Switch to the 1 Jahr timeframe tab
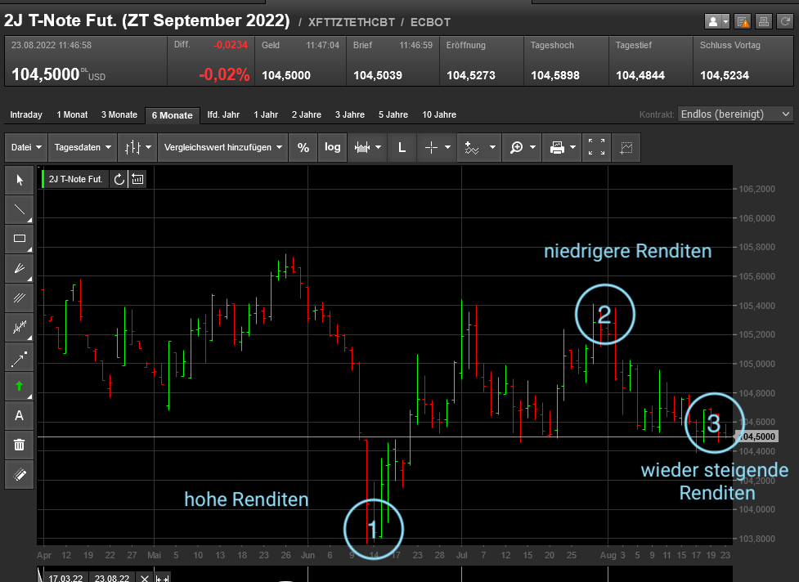 point(267,115)
